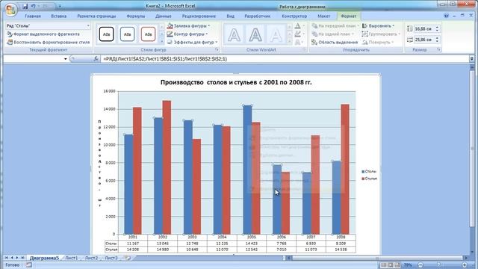
Task: Open the Размер group dialog launcher
Action: (x=438, y=49)
